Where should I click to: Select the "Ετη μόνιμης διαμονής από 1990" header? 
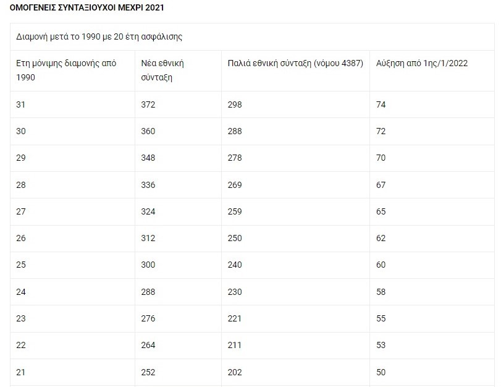(x=66, y=70)
